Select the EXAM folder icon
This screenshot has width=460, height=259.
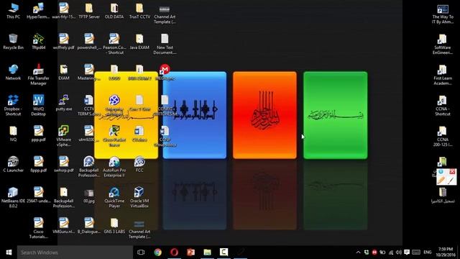pos(64,72)
